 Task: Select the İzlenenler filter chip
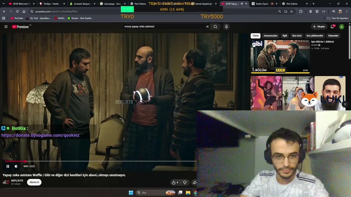pyautogui.click(x=333, y=36)
